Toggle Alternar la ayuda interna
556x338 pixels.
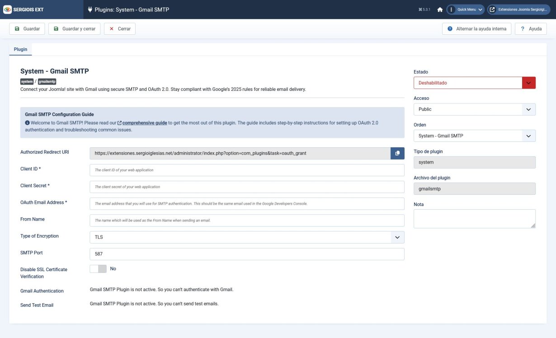pos(477,29)
